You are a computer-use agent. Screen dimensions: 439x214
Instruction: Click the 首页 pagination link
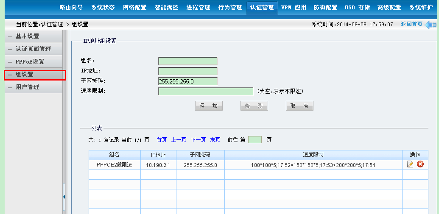pos(162,140)
